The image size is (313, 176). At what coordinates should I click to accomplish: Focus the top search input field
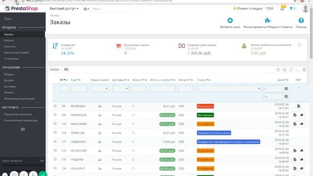[x=113, y=9]
